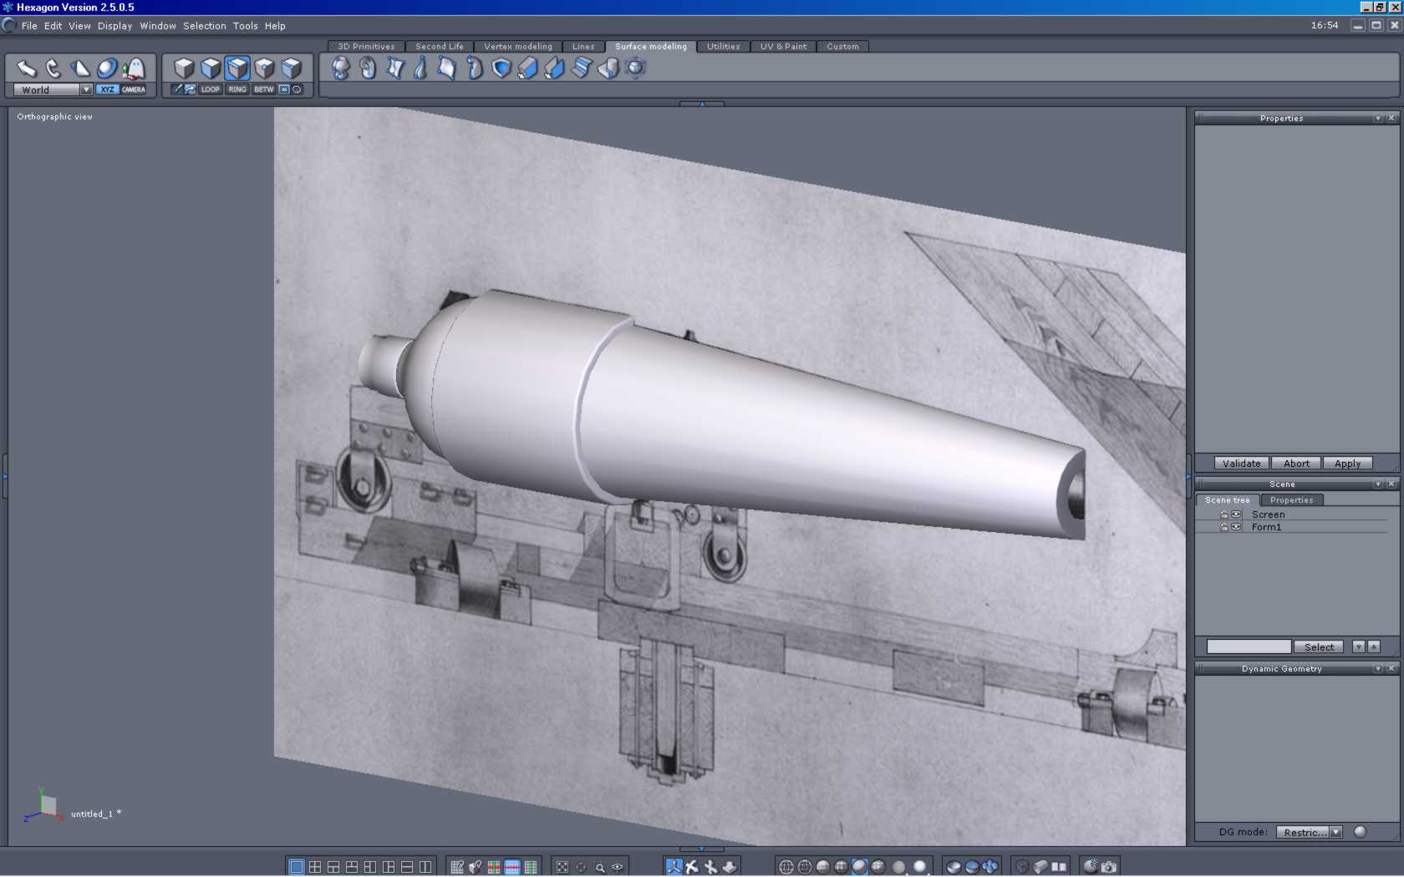Click the arrow-shaped Select tool
This screenshot has width=1404, height=877.
(x=26, y=68)
